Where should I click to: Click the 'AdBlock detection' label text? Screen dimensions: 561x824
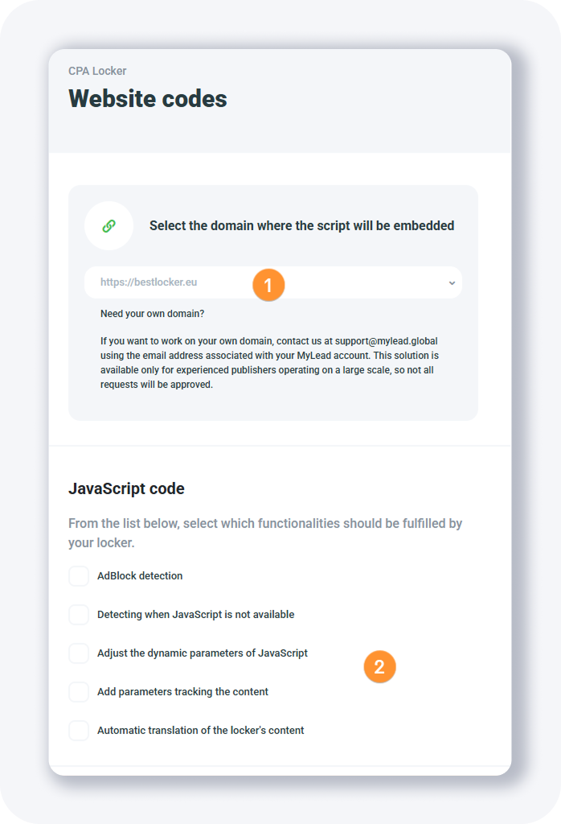(140, 576)
